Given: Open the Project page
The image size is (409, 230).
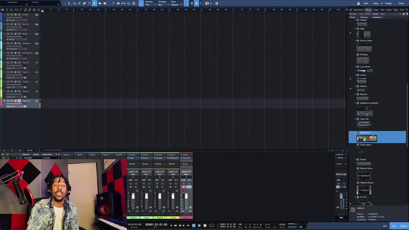Looking at the screenshot, I should (x=389, y=3).
